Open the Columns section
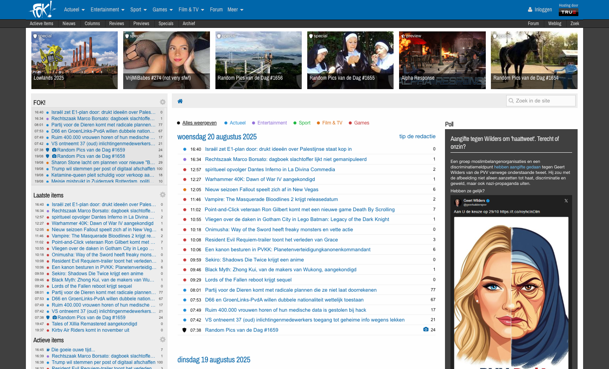This screenshot has width=609, height=369. pos(92,24)
